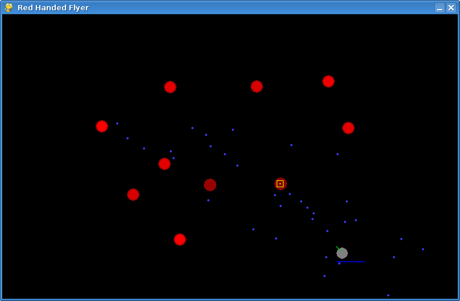Click the highest red circle
Screen dimensions: 460x301
pos(328,81)
